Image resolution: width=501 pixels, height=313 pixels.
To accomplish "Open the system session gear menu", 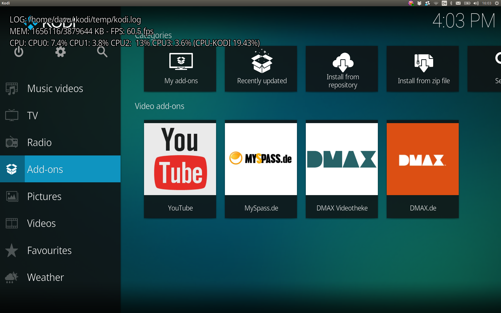I will click(x=497, y=3).
